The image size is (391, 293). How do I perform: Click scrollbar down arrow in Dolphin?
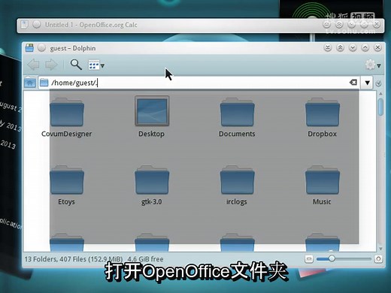pyautogui.click(x=380, y=249)
